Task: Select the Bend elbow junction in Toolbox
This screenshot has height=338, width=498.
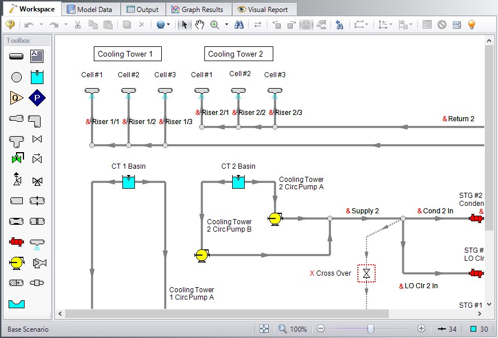Action: tap(35, 121)
